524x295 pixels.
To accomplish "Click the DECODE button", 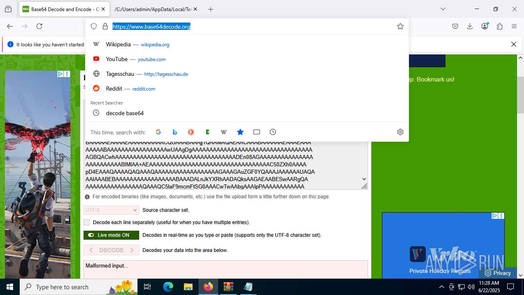I will coord(111,250).
